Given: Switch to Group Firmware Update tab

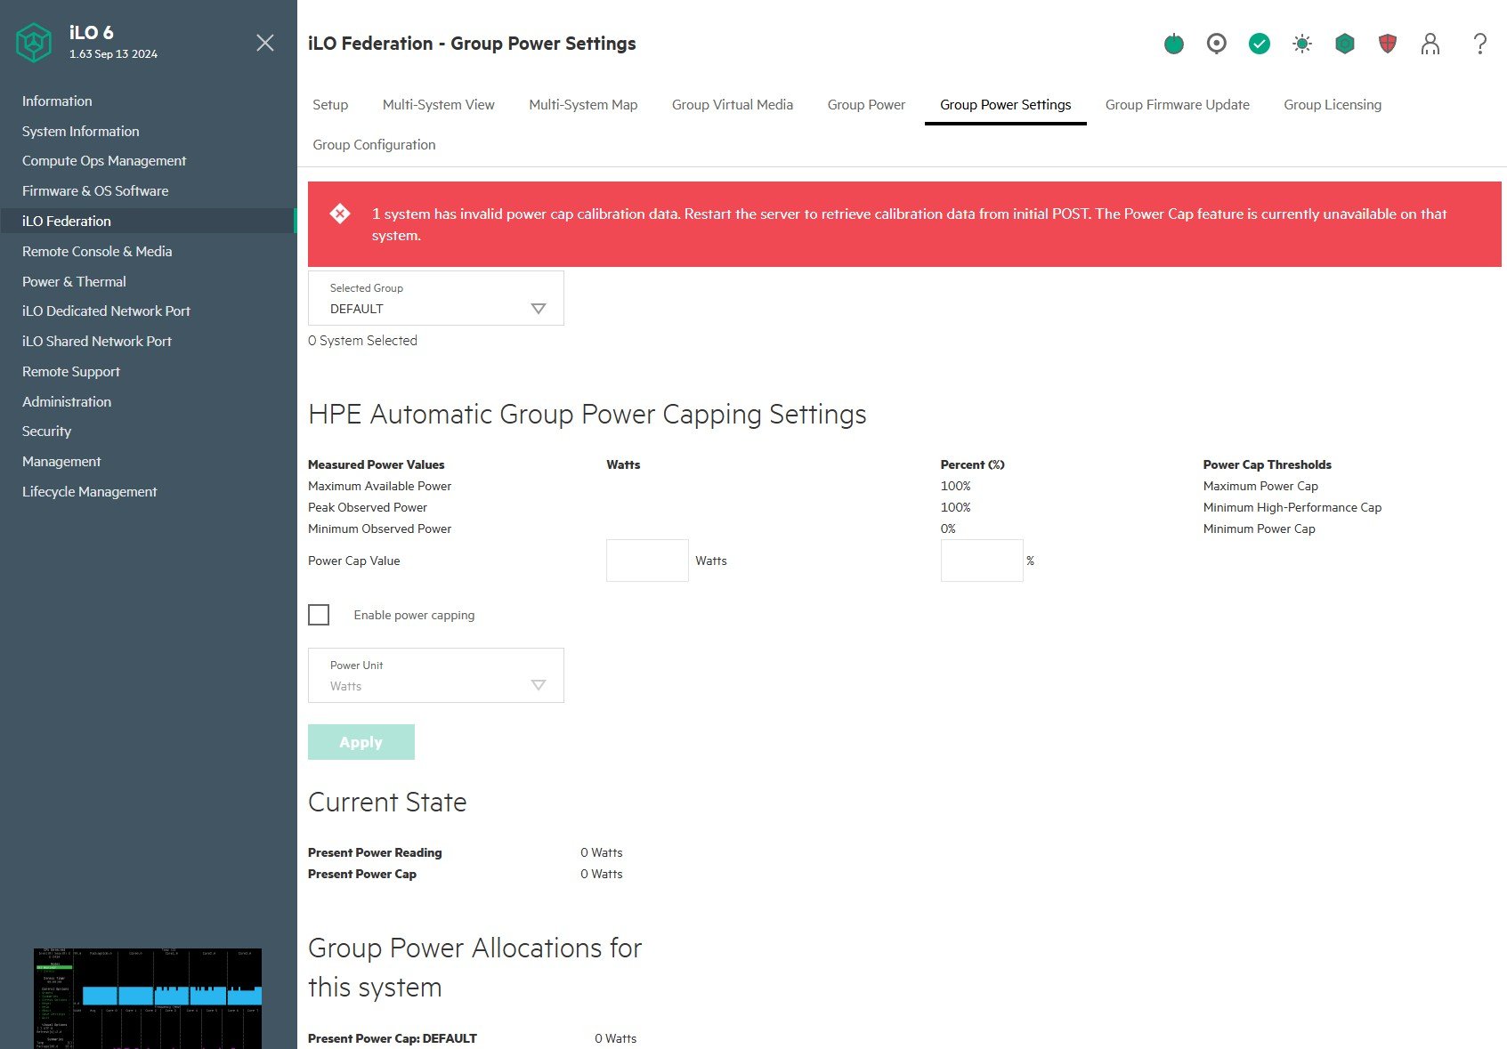Looking at the screenshot, I should click(1177, 105).
